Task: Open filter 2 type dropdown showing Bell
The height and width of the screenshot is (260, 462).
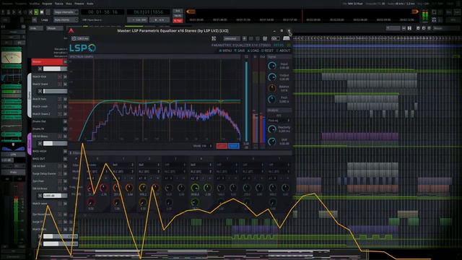Action: click(x=149, y=165)
